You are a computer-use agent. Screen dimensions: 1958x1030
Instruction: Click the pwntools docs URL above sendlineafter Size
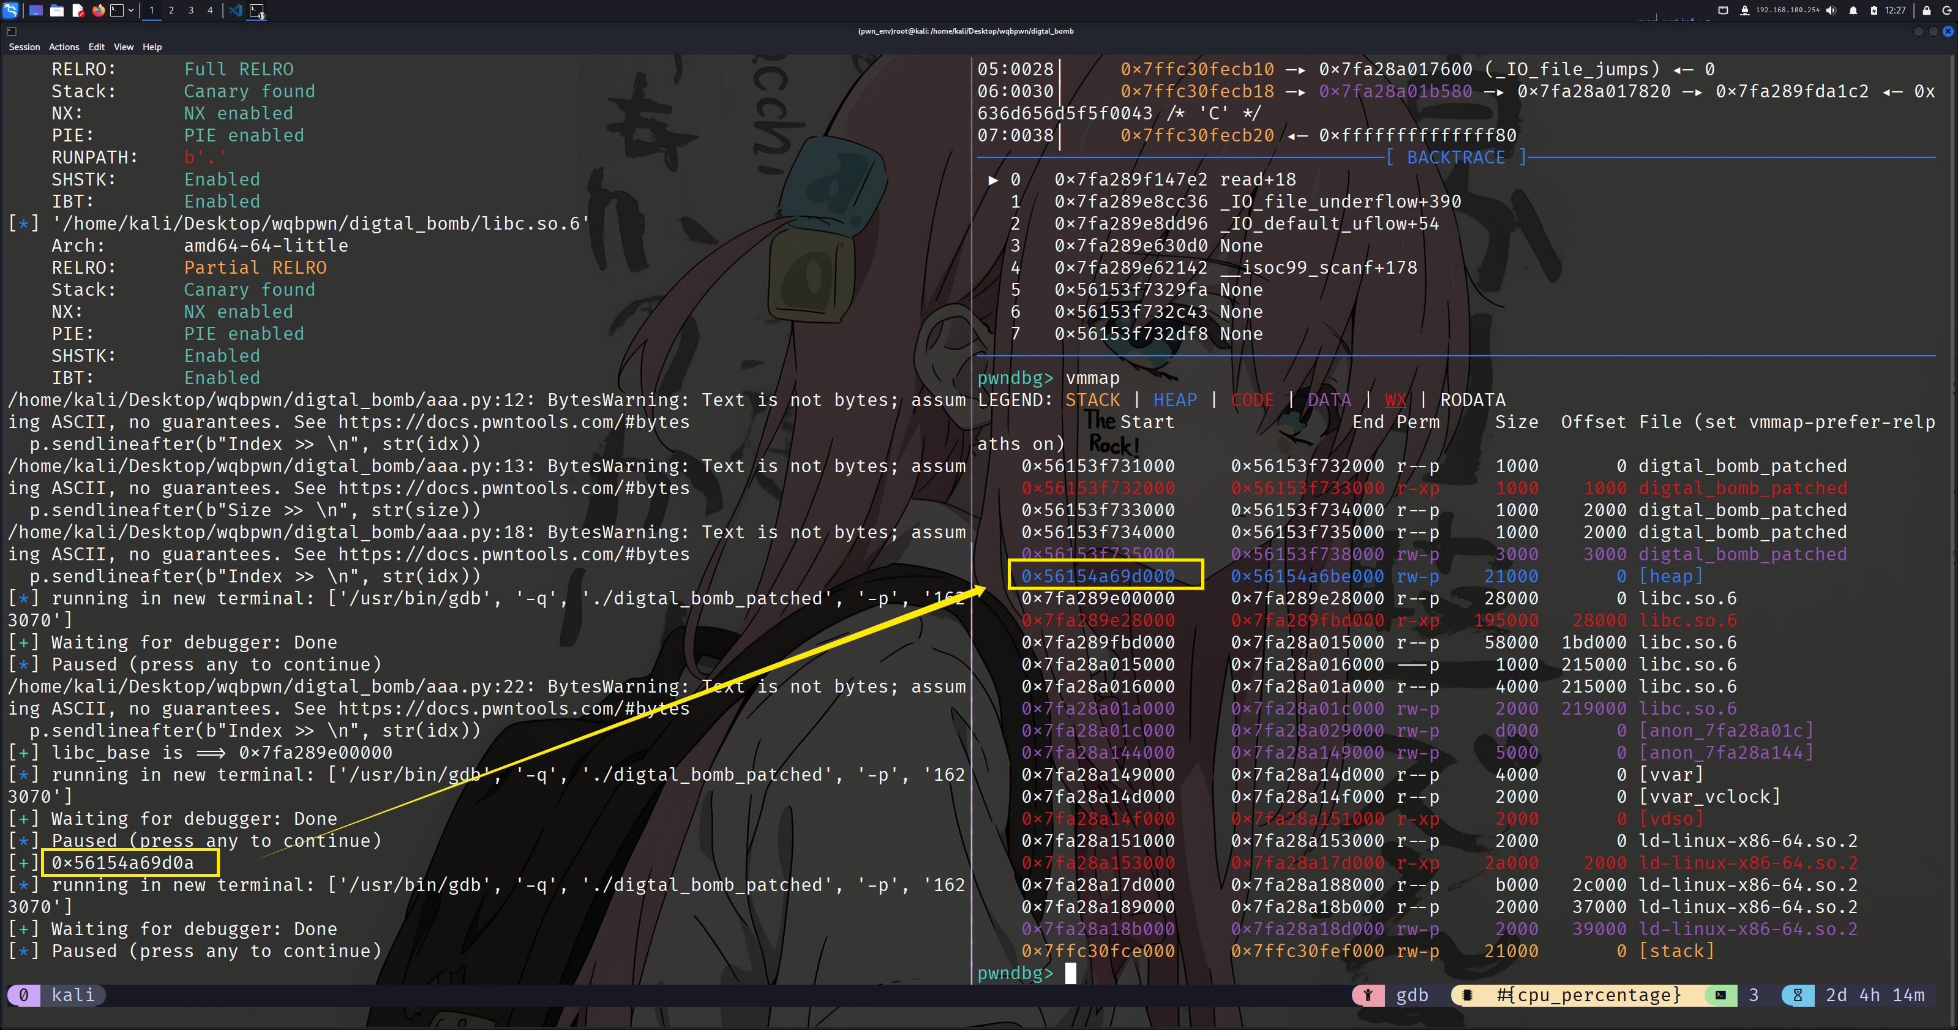(514, 488)
